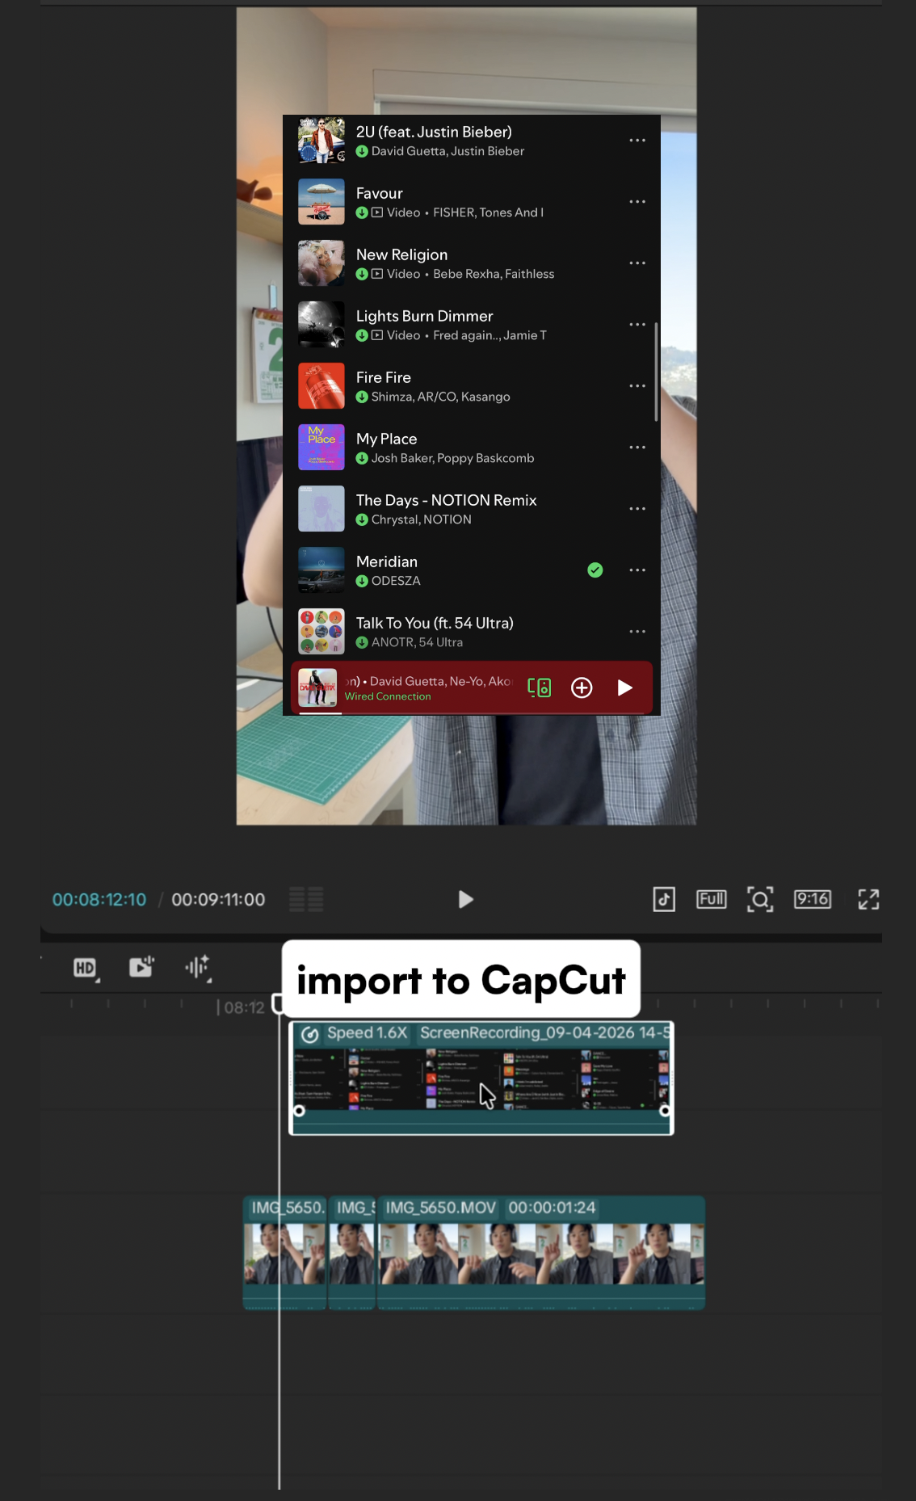Open the three-dot menu for New Religion
916x1501 pixels.
pos(637,263)
